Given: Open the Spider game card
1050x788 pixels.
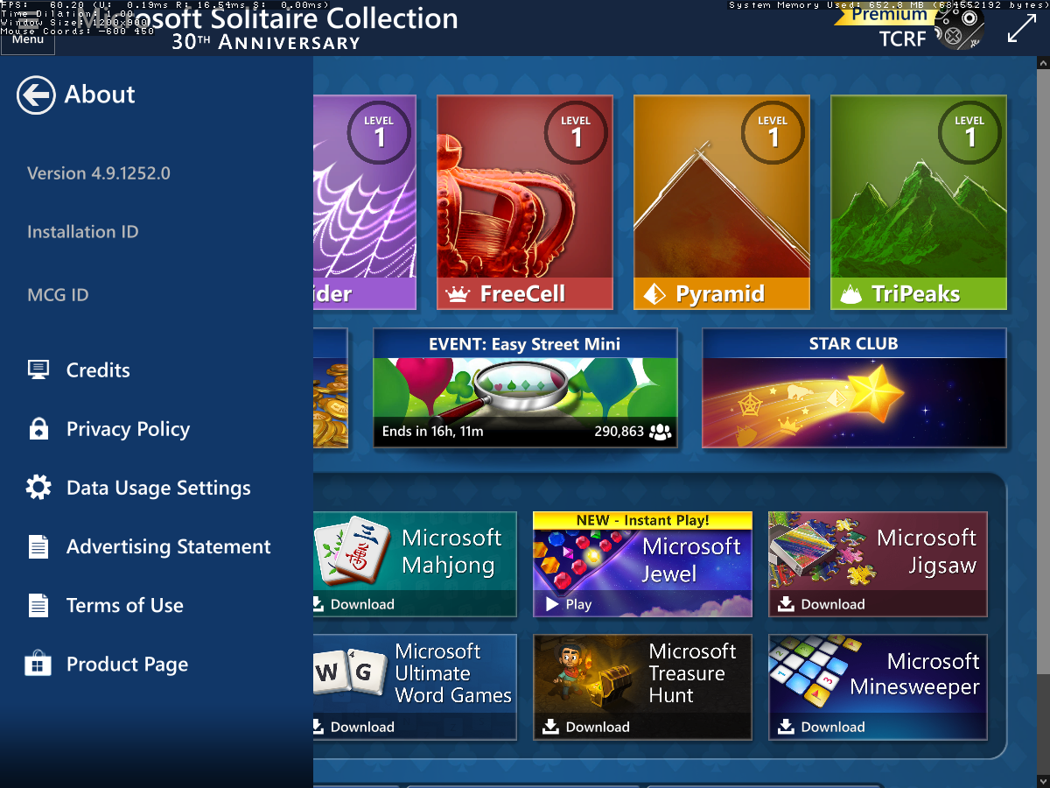Looking at the screenshot, I should (x=364, y=202).
